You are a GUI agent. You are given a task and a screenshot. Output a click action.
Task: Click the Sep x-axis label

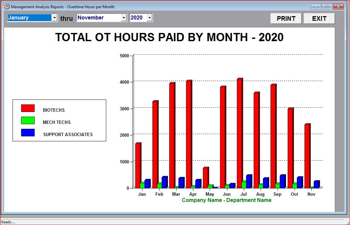tap(277, 194)
